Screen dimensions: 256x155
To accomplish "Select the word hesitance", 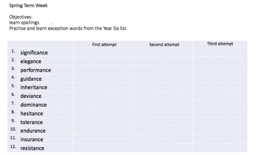I will (x=32, y=114).
